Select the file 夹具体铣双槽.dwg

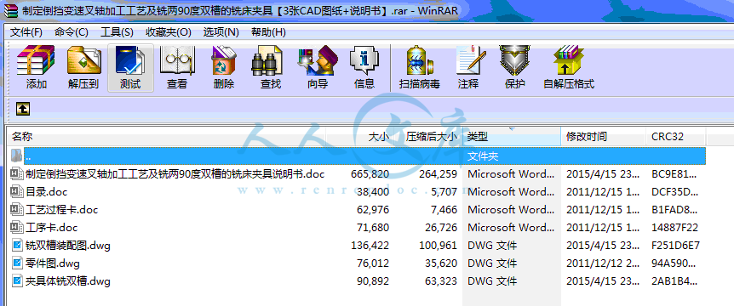click(68, 280)
